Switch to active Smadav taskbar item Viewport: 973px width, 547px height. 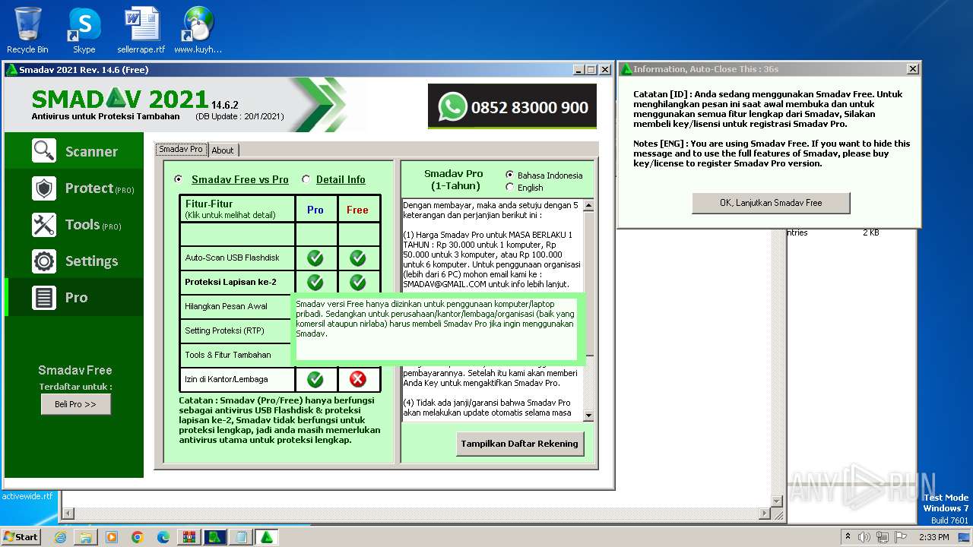[267, 537]
